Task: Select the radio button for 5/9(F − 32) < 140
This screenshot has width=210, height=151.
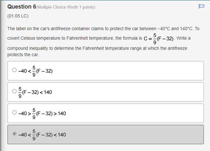Action: pyautogui.click(x=14, y=91)
